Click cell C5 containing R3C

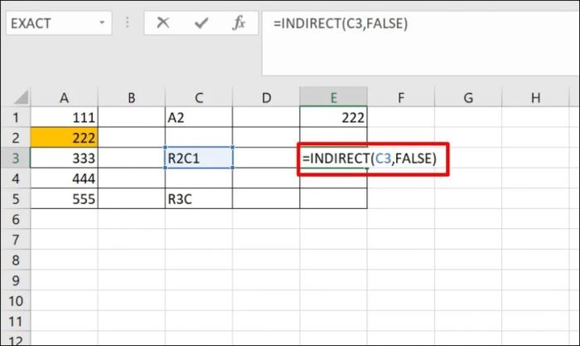click(x=199, y=199)
